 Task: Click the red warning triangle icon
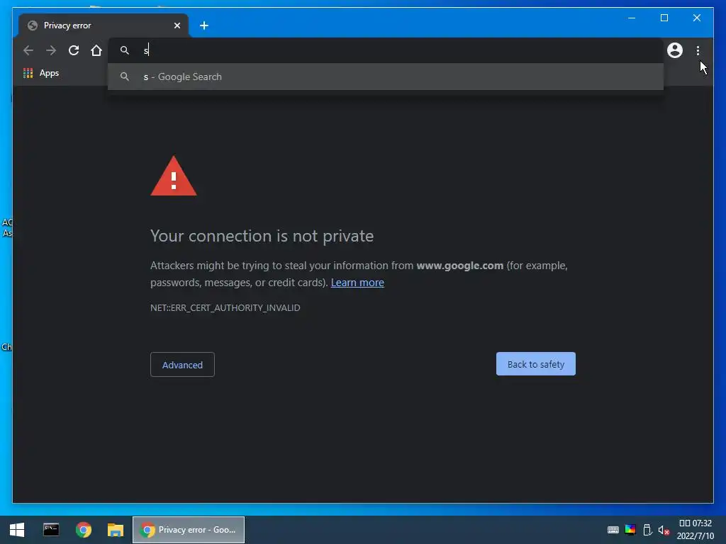click(174, 176)
